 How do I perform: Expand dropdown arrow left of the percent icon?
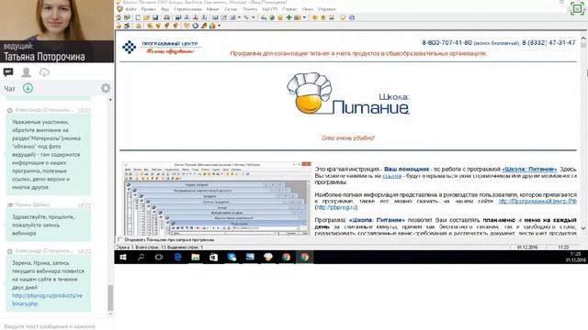[x=239, y=17]
